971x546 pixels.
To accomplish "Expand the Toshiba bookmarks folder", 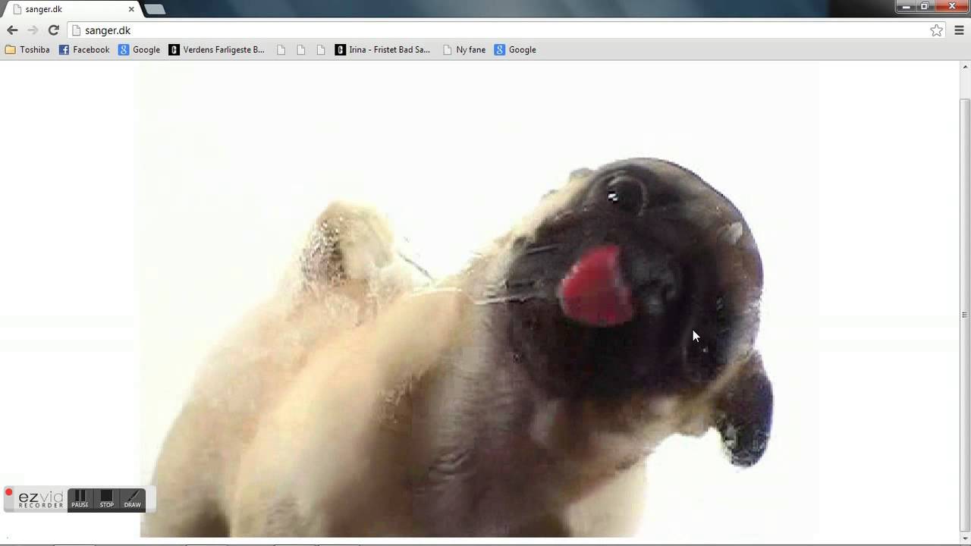I will pyautogui.click(x=27, y=50).
